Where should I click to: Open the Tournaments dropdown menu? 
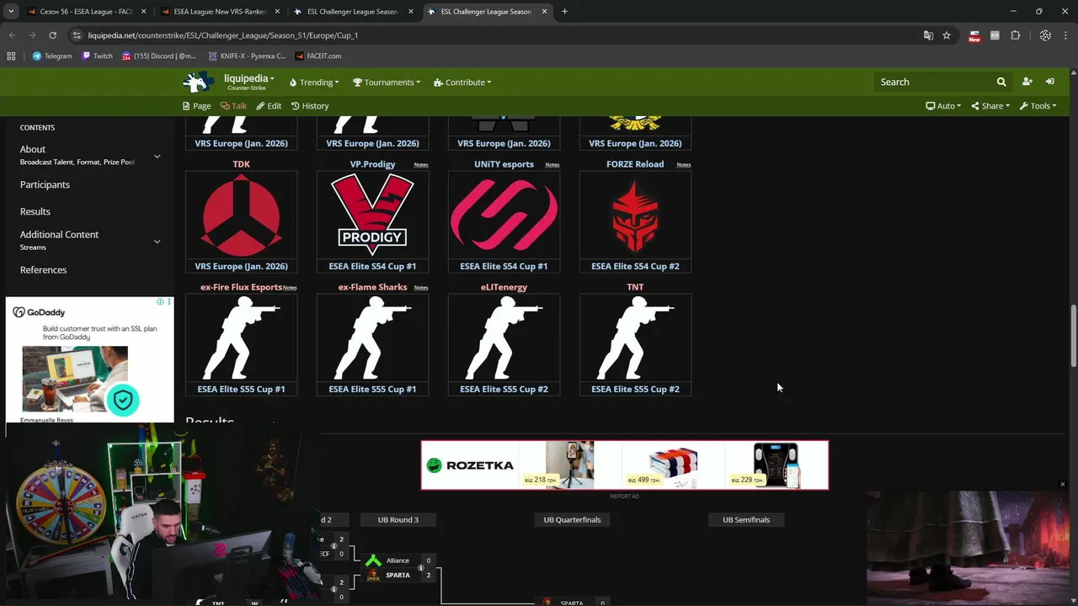pyautogui.click(x=387, y=82)
